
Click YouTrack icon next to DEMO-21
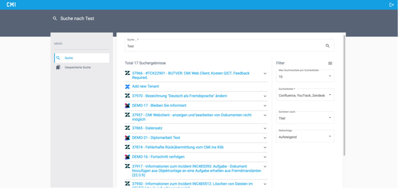point(127,138)
